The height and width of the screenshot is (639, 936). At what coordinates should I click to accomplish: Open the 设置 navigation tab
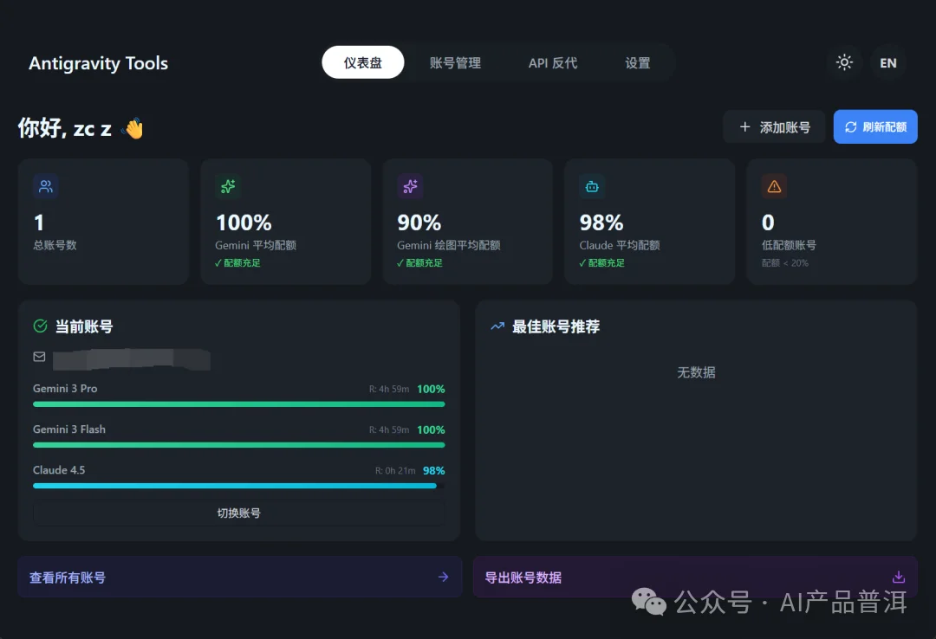coord(637,62)
